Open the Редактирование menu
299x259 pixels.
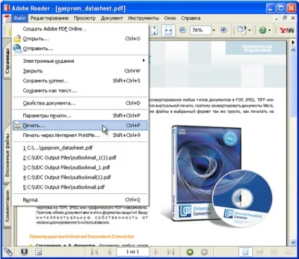(x=49, y=18)
